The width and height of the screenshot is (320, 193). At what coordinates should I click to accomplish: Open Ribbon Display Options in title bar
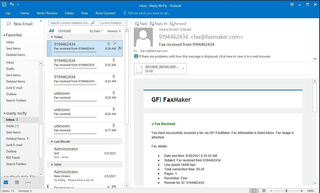pos(292,4)
